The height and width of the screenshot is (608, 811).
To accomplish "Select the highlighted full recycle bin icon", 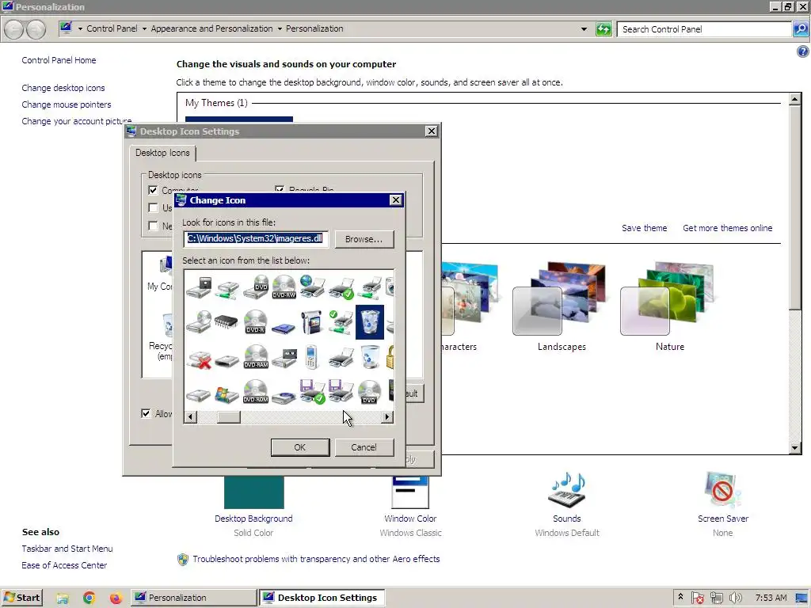I will [x=370, y=321].
